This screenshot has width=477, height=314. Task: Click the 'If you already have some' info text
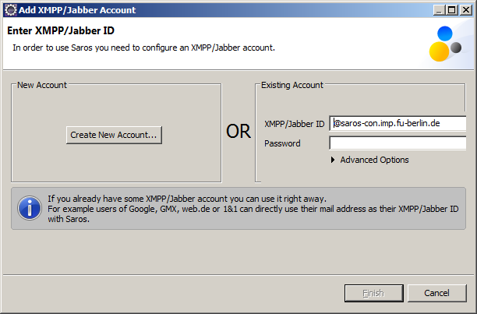pos(187,199)
